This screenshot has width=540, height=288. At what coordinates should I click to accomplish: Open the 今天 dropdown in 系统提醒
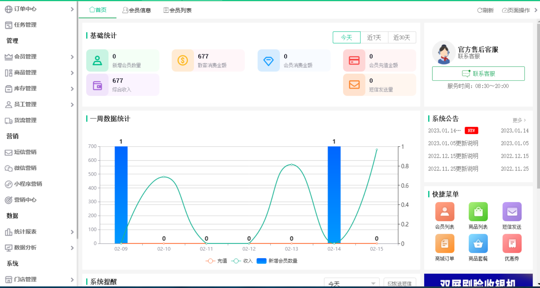point(351,283)
